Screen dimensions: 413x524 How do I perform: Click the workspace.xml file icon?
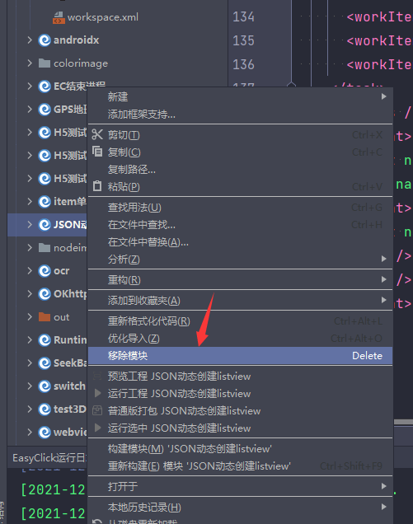pos(59,17)
